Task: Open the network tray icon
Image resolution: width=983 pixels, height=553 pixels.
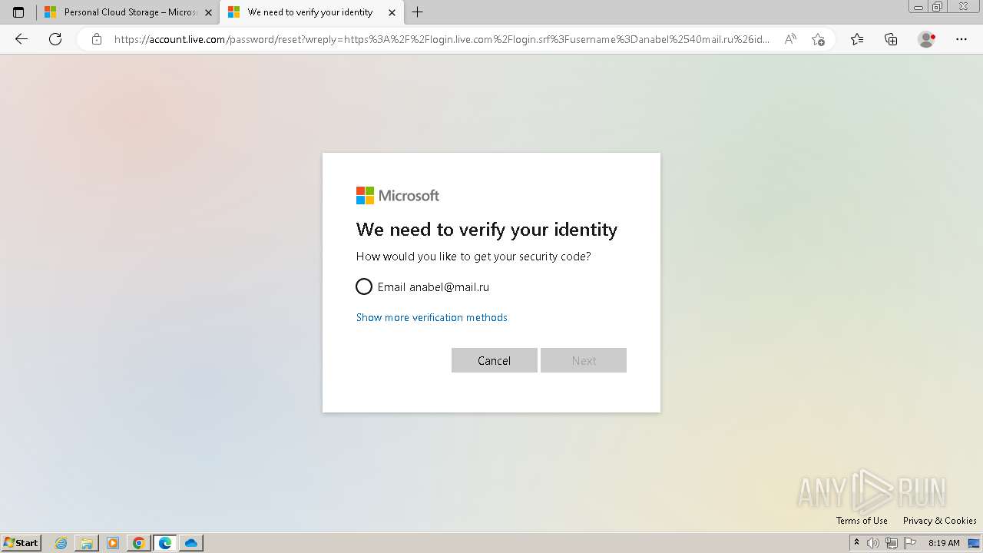Action: (x=892, y=543)
